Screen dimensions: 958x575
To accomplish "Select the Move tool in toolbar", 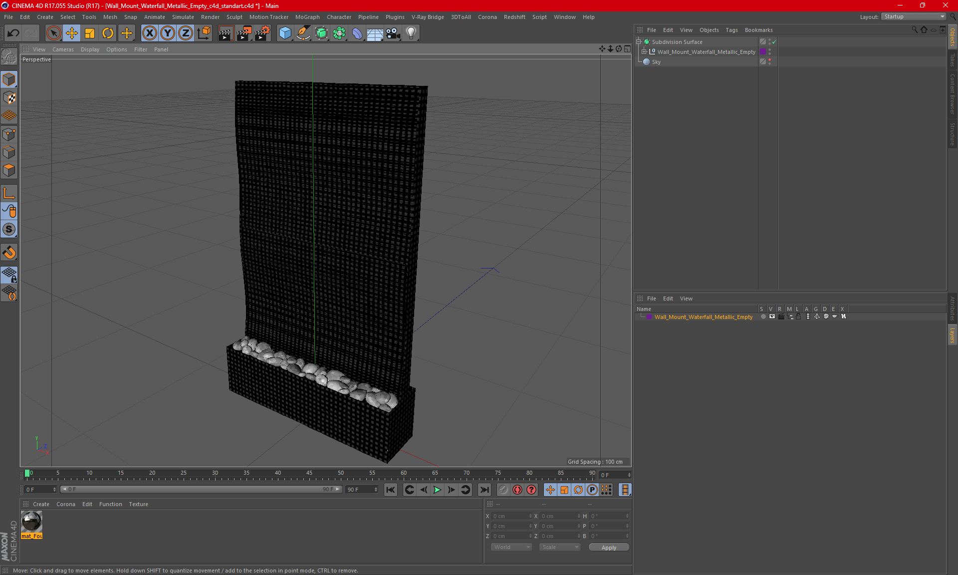I will point(72,33).
